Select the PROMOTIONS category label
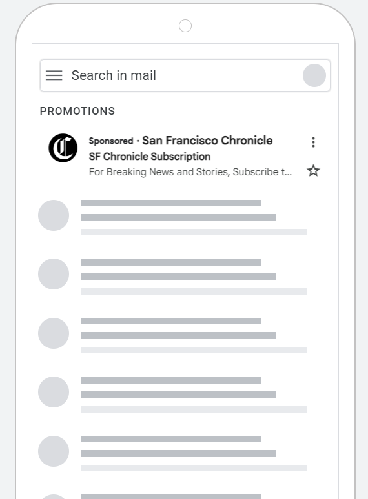Screen dimensions: 368x499 (77, 111)
